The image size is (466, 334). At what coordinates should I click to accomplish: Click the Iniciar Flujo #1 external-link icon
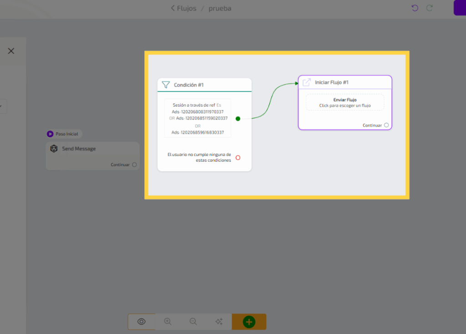pyautogui.click(x=307, y=82)
